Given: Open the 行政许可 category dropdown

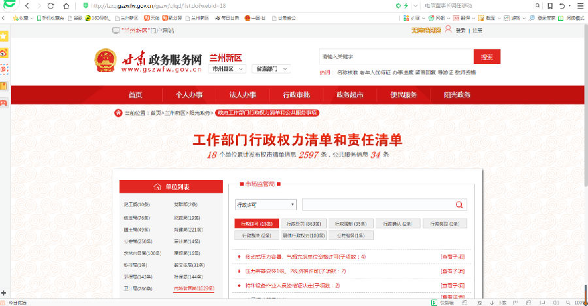Looking at the screenshot, I should coord(265,204).
